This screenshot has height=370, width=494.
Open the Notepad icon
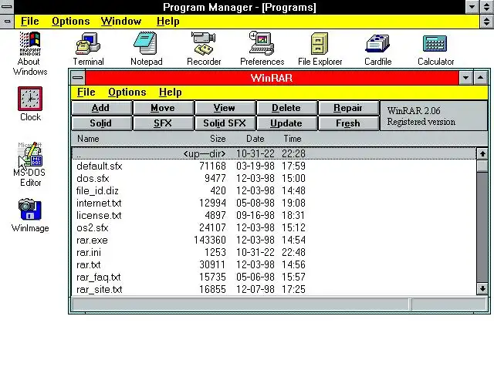coord(146,49)
